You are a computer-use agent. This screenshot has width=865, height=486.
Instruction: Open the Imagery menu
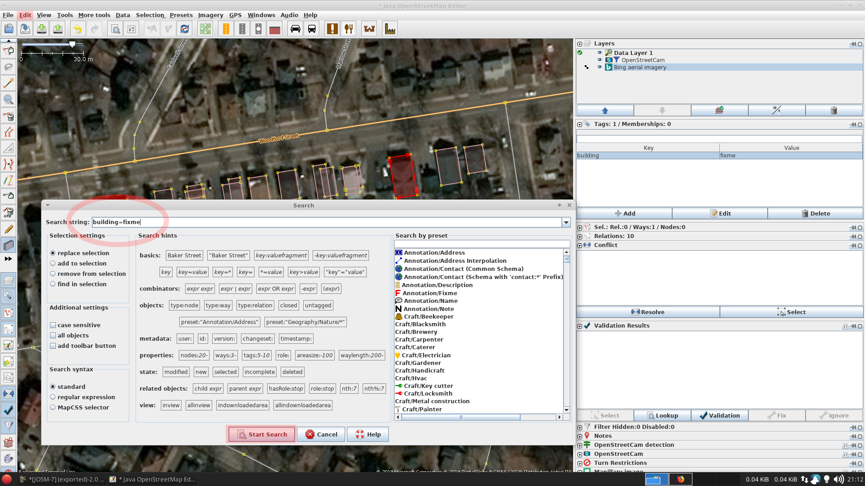pos(210,15)
